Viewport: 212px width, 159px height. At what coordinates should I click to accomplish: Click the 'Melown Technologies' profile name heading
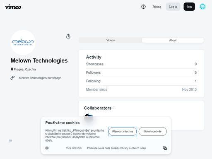(39, 60)
